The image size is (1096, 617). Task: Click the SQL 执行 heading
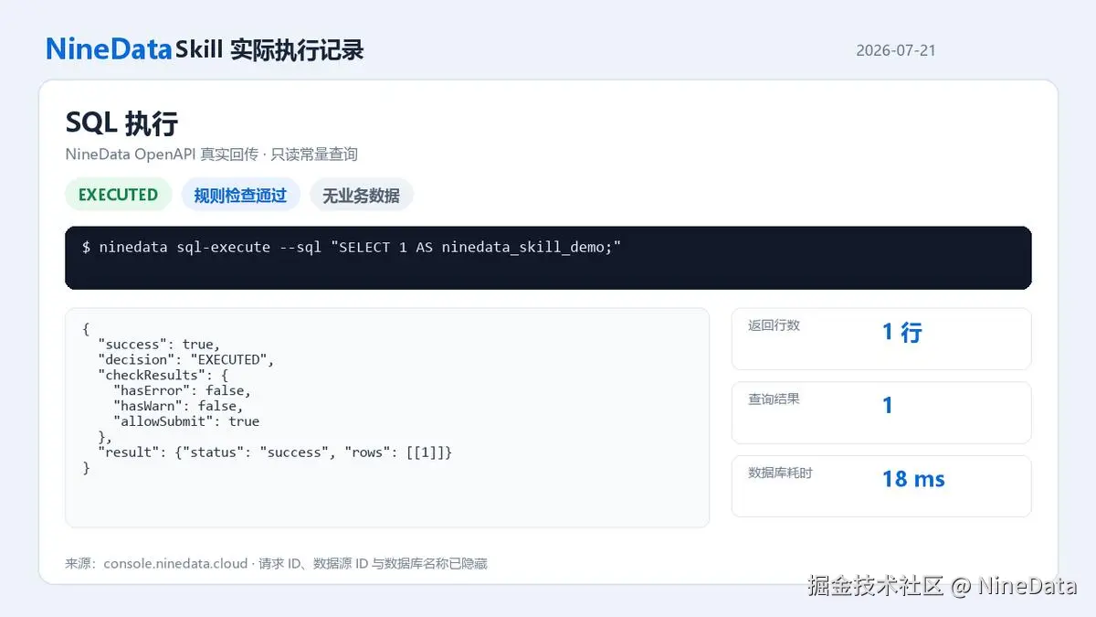click(x=121, y=122)
